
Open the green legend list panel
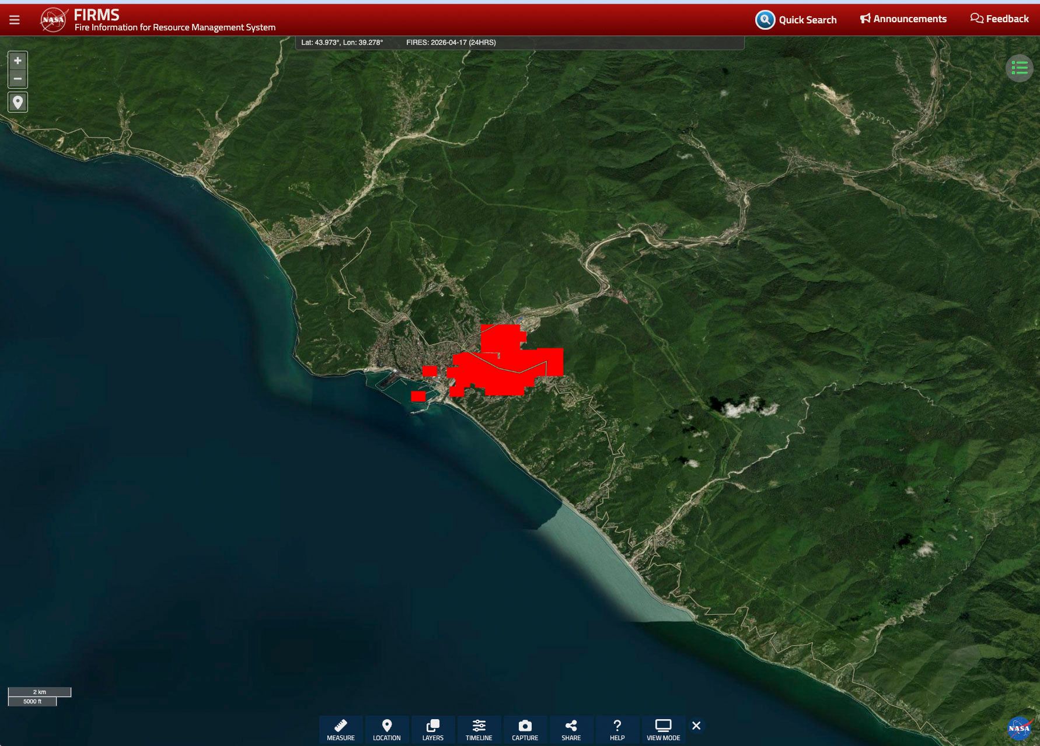tap(1019, 68)
